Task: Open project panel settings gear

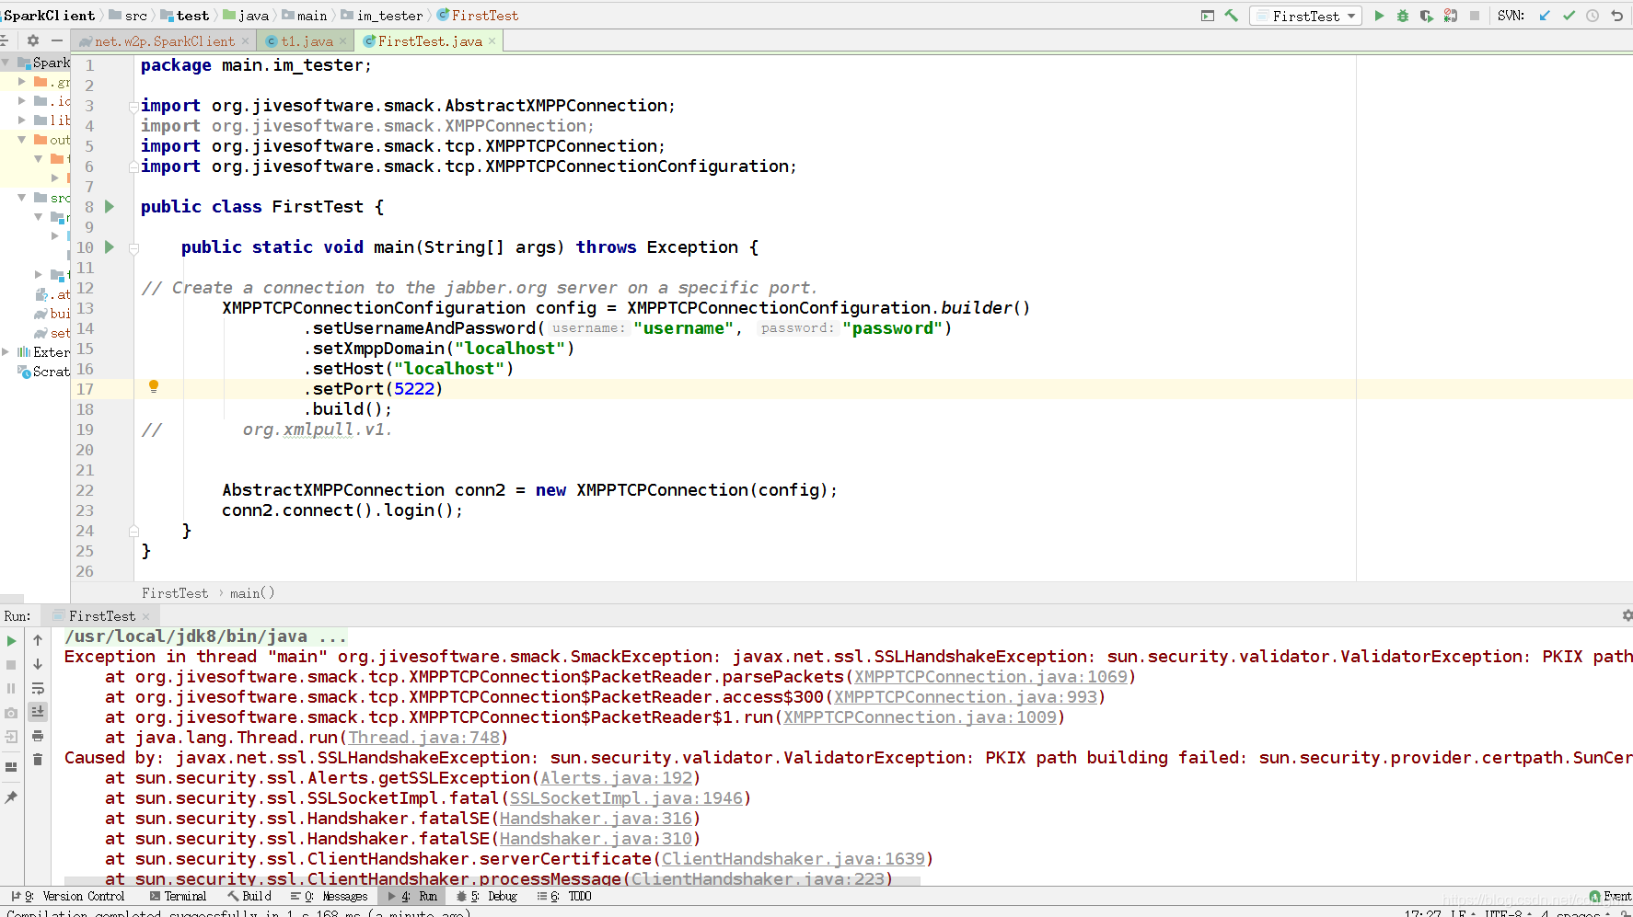Action: 33,40
